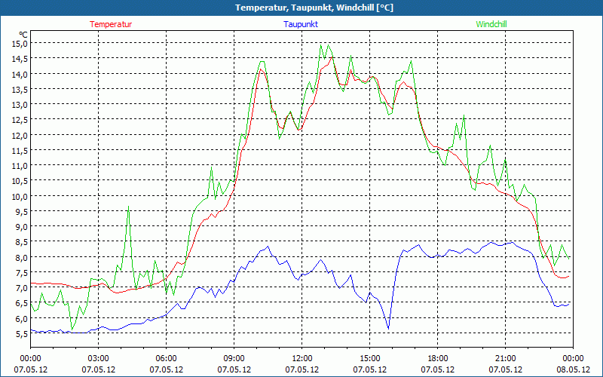
Task: Click the 08.05.12 date label
Action: click(574, 369)
